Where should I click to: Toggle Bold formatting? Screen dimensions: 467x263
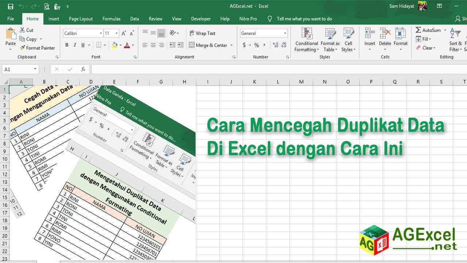point(67,45)
